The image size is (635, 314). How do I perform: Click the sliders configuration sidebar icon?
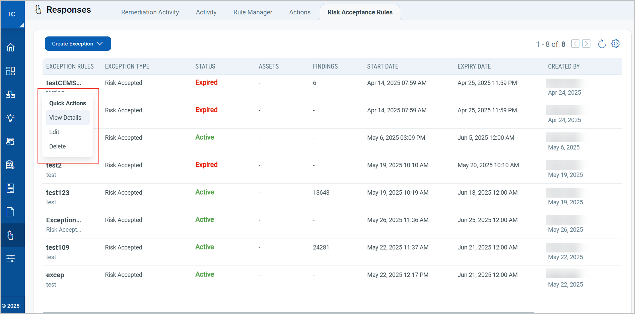[11, 258]
